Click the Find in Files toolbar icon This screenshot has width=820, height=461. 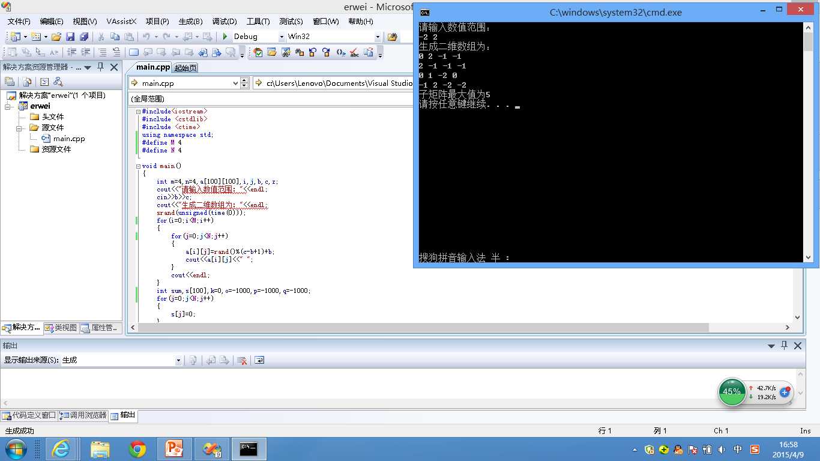pyautogui.click(x=393, y=37)
